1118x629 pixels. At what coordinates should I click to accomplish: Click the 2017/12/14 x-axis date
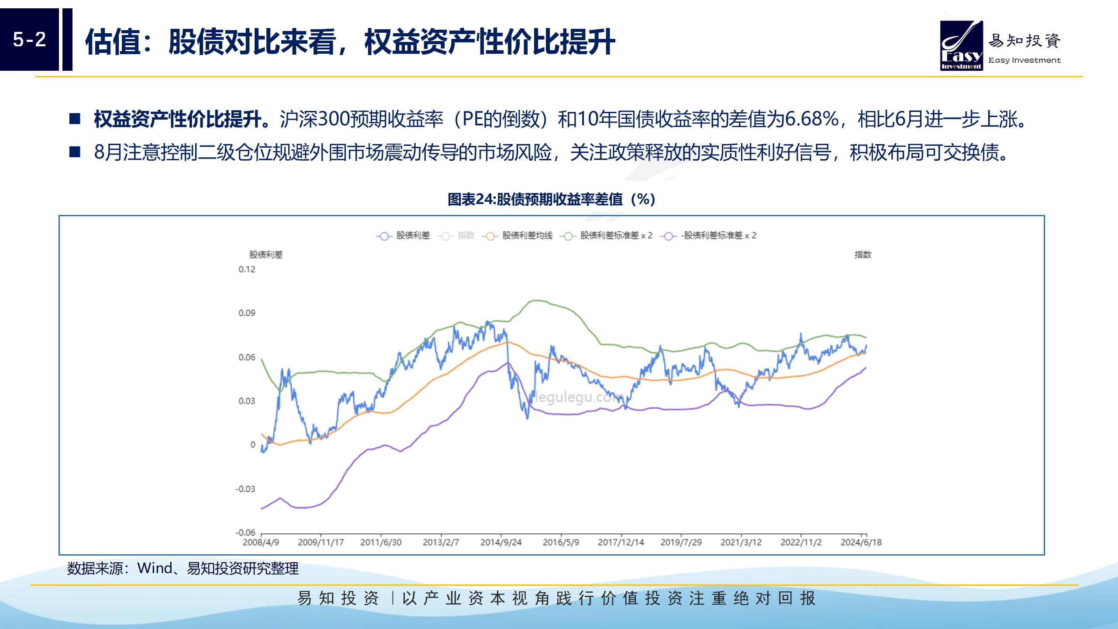pyautogui.click(x=621, y=543)
